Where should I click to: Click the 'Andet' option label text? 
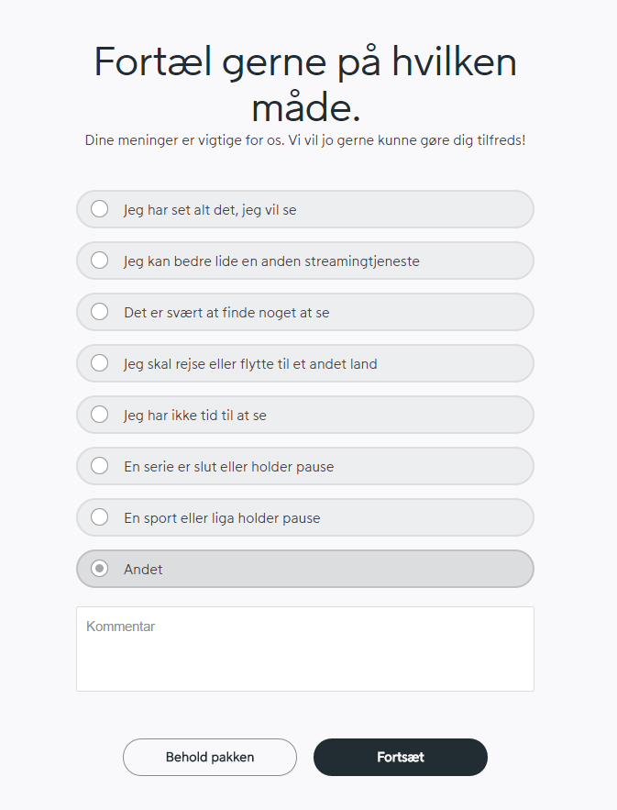click(x=143, y=570)
